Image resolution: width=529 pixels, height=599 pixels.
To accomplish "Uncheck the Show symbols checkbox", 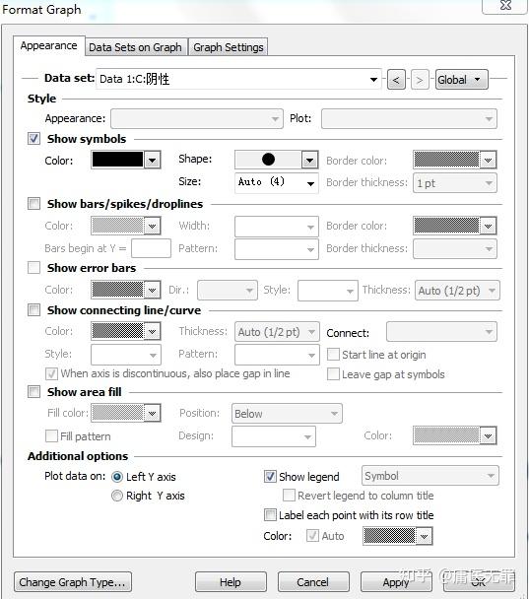I will pos(34,138).
